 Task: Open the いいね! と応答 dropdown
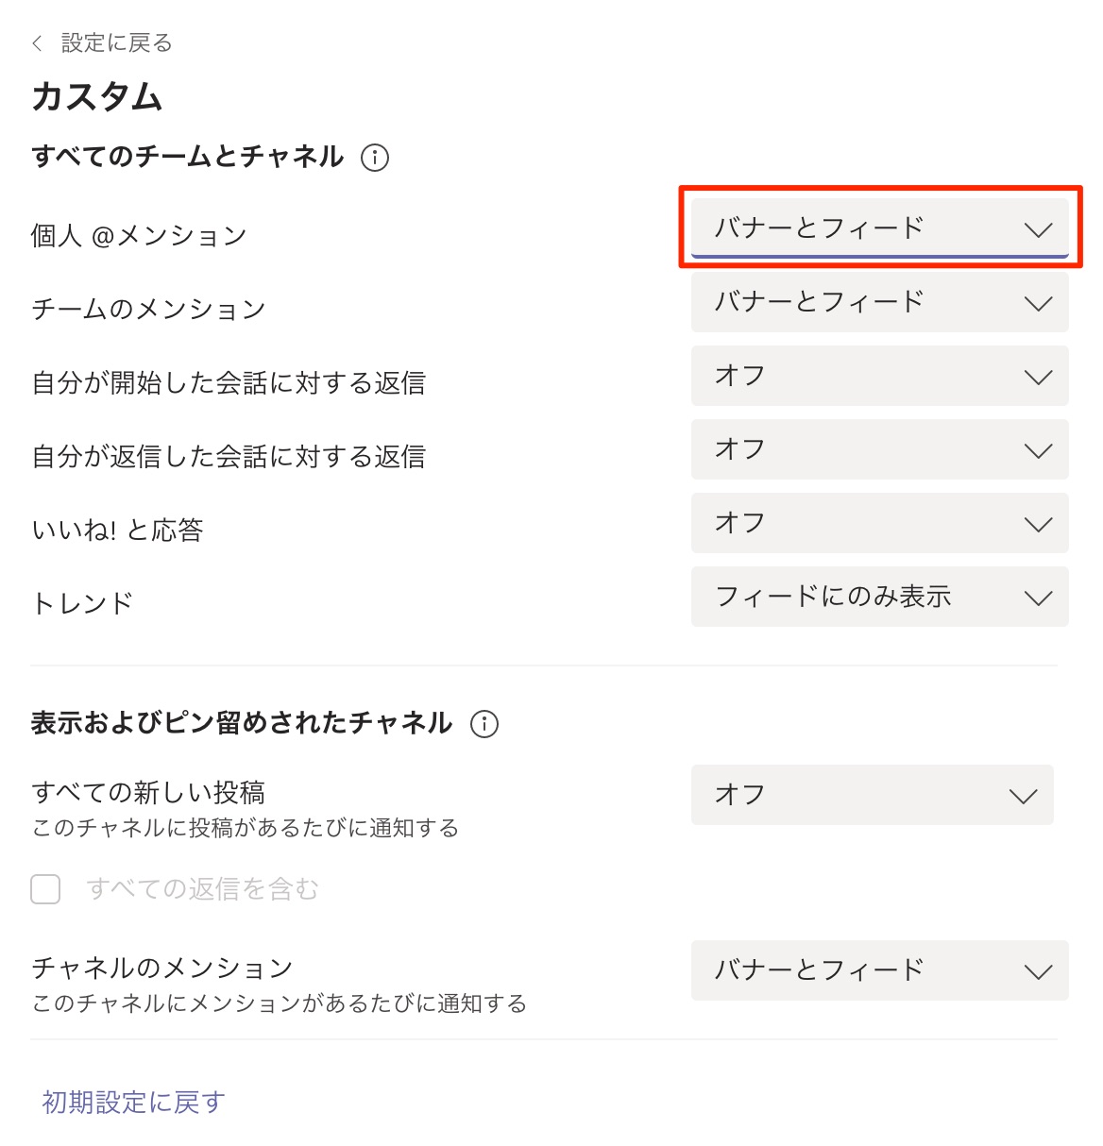(x=879, y=523)
